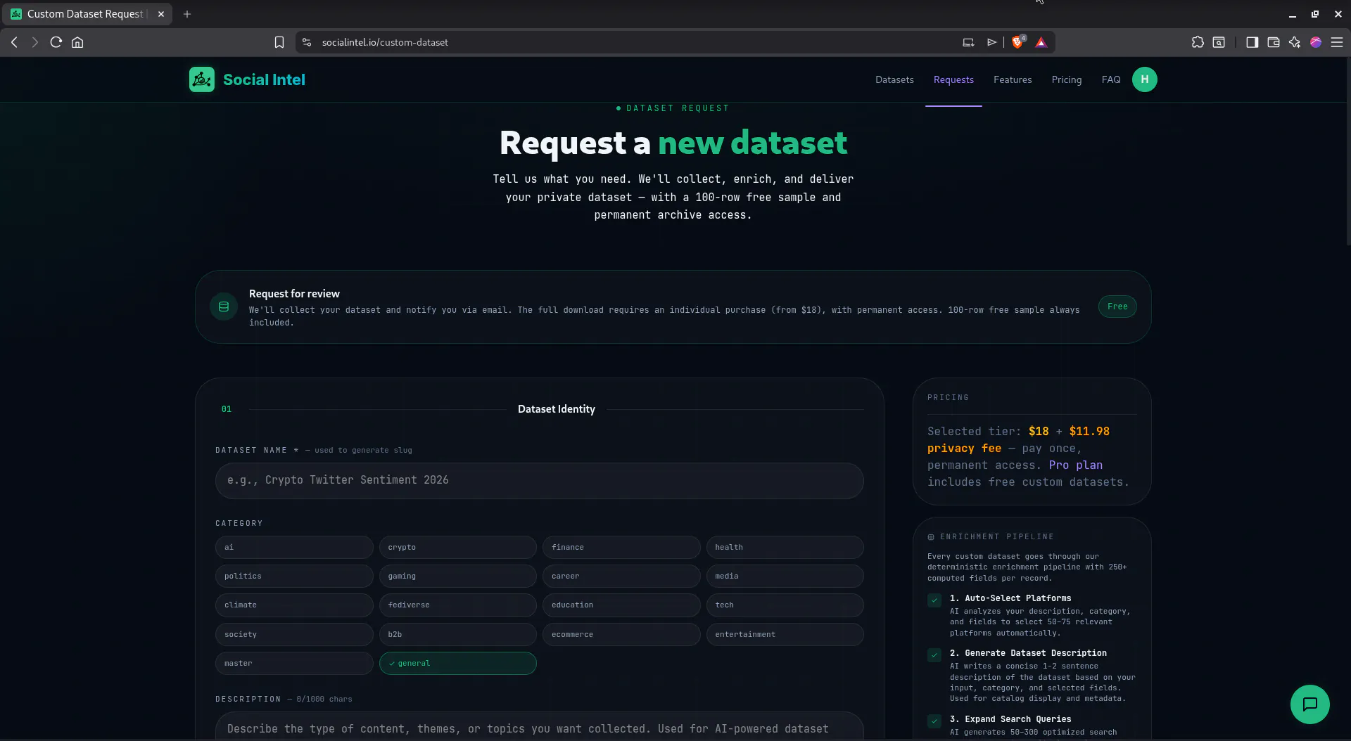
Task: Bookmark this page
Action: [x=279, y=42]
